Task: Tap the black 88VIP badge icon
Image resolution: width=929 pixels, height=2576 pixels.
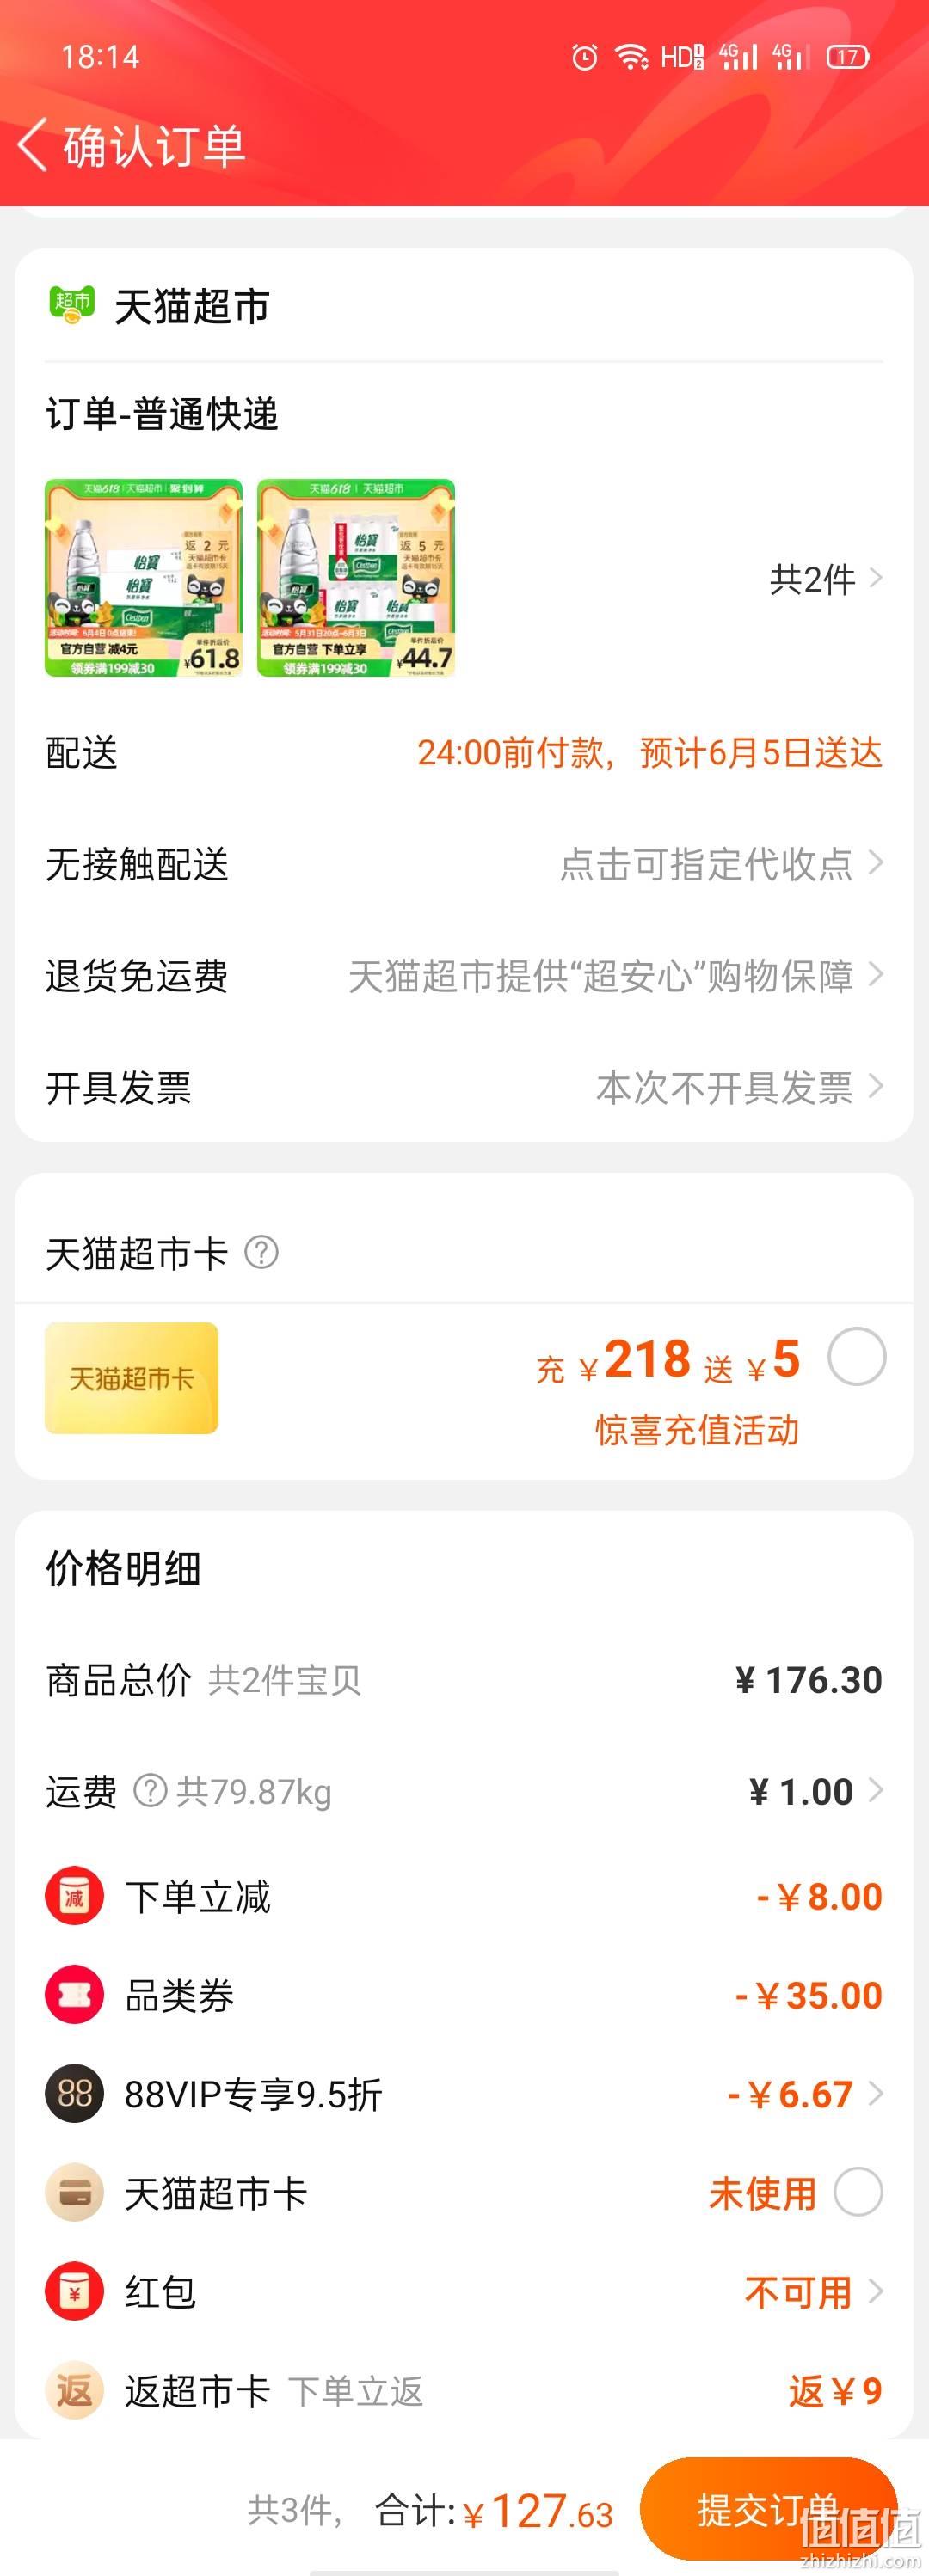Action: coord(74,2093)
